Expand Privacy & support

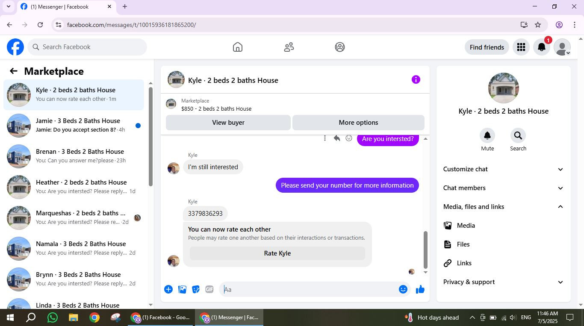point(504,282)
